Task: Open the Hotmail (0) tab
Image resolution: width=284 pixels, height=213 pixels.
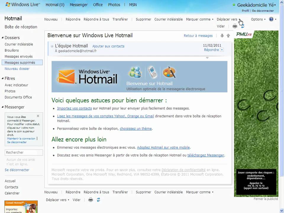Action: click(55, 5)
